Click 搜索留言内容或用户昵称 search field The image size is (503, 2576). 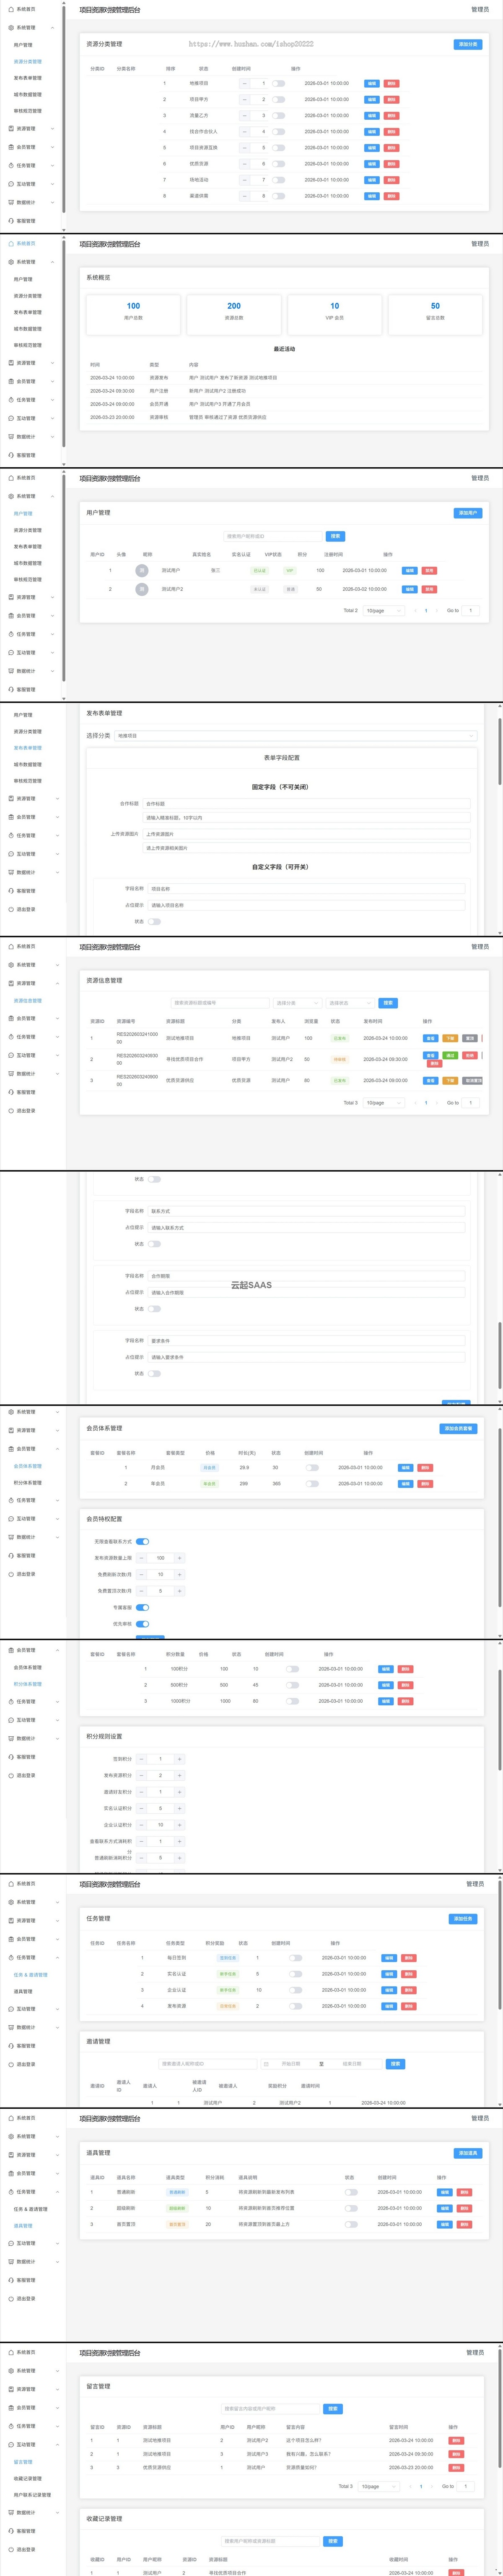pyautogui.click(x=270, y=2409)
